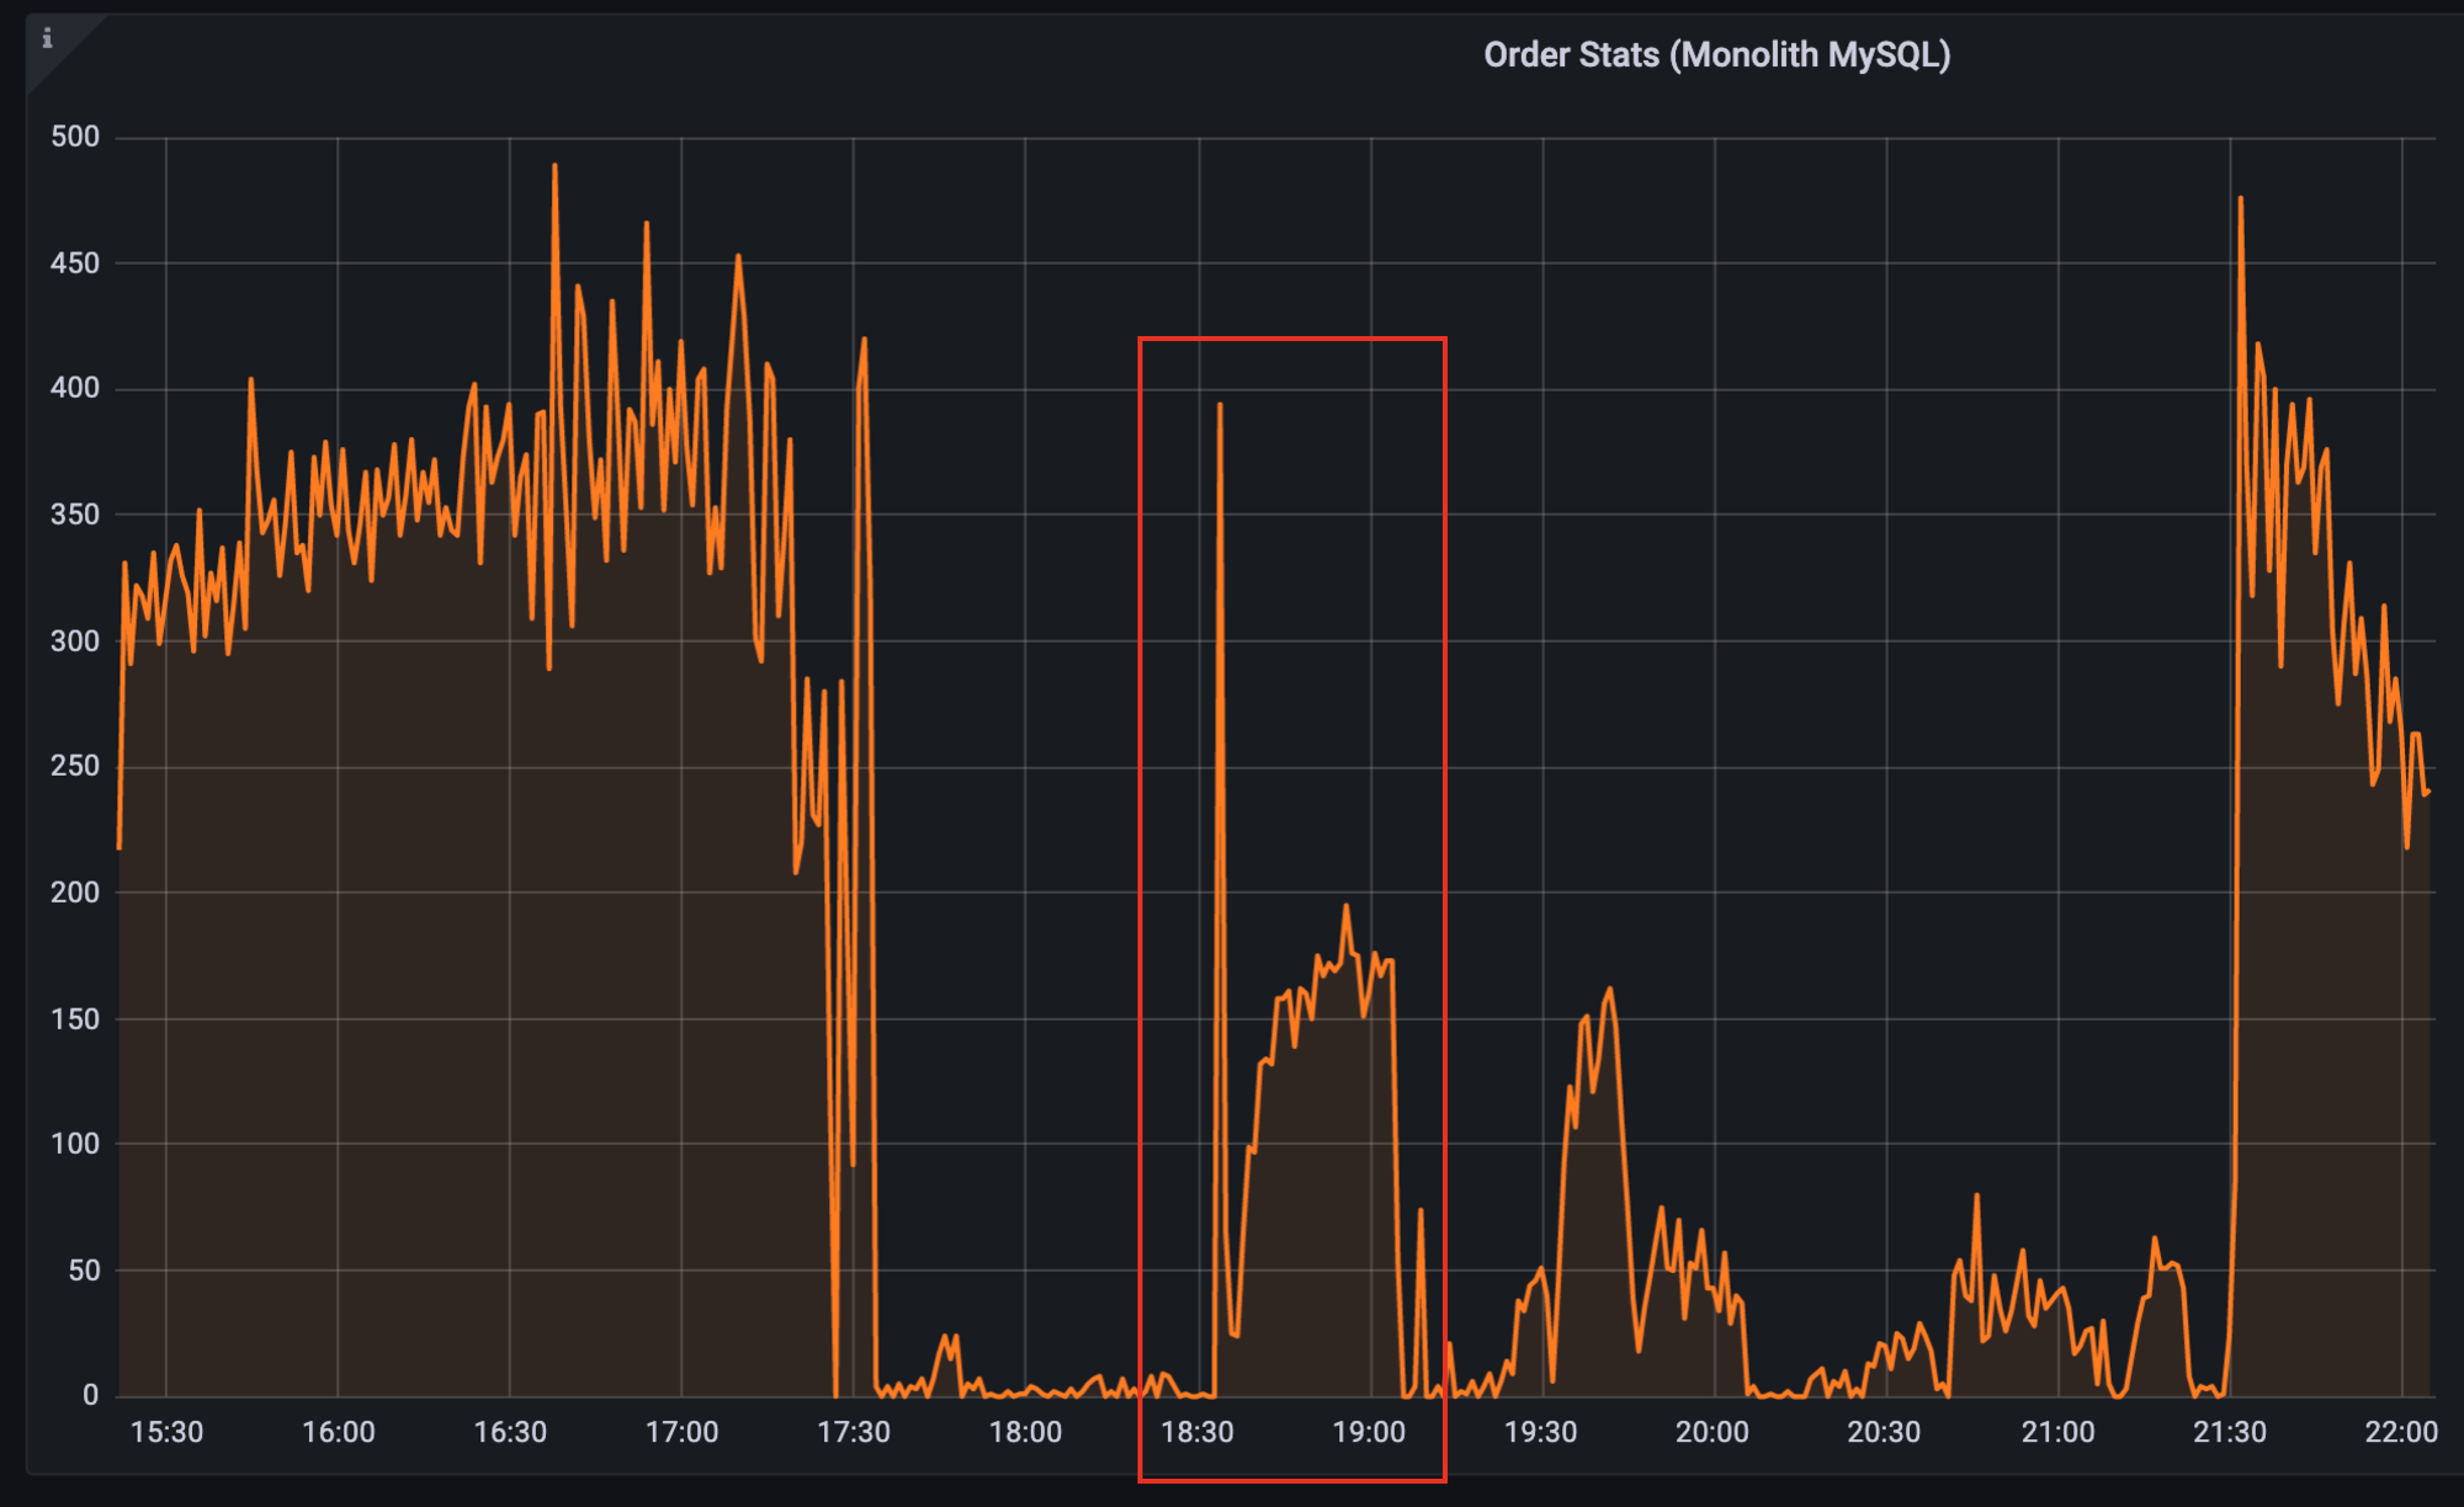Viewport: 2464px width, 1507px height.
Task: Click the 17:00 time axis label
Action: (x=682, y=1432)
